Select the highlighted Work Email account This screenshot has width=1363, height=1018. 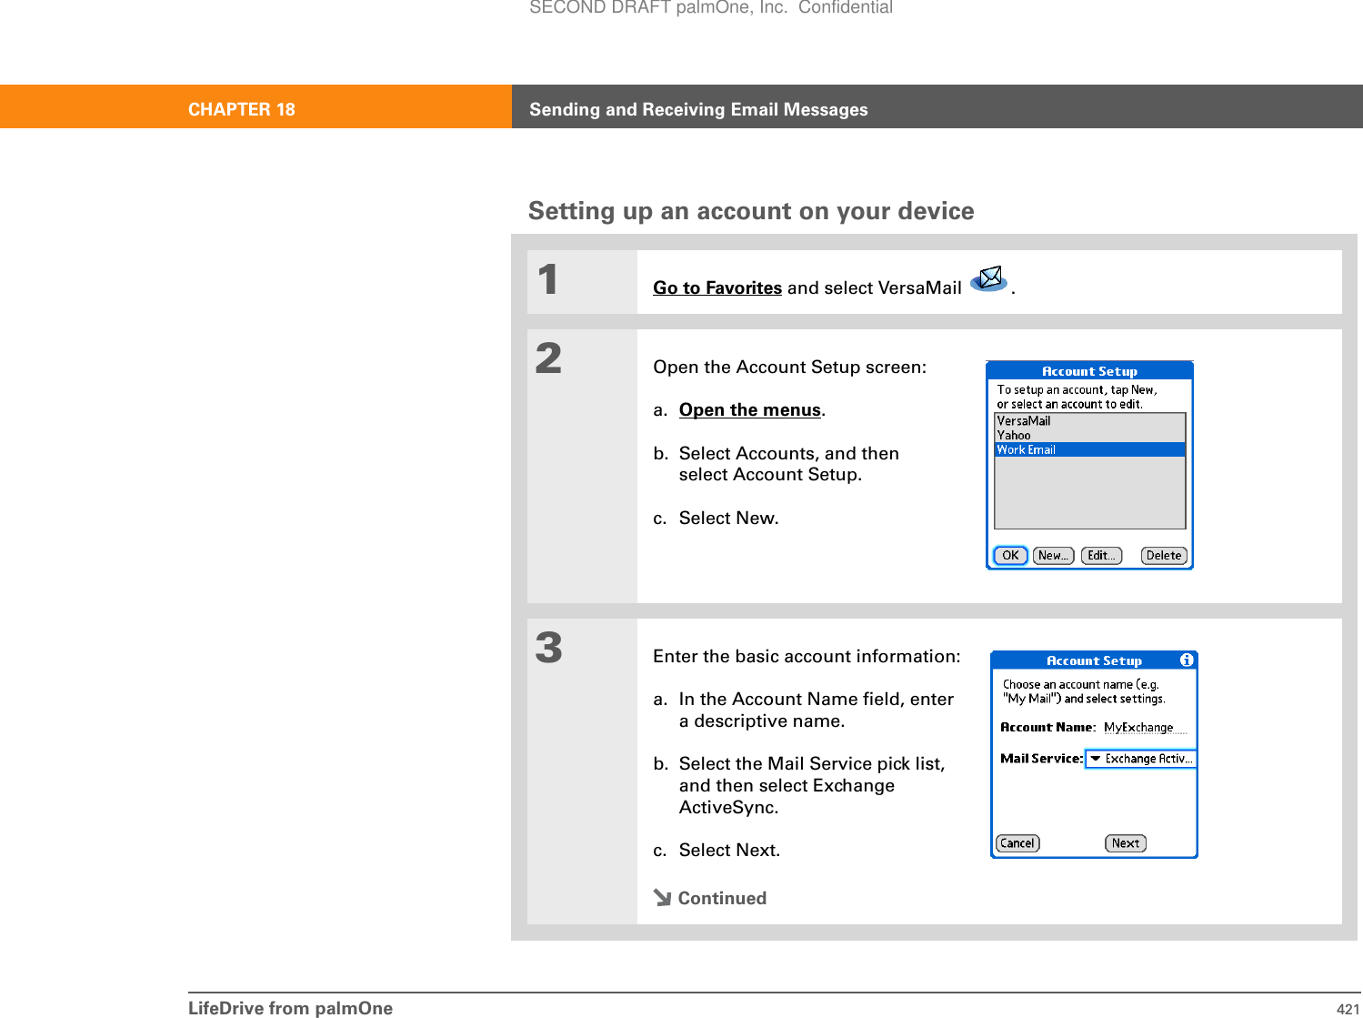pos(1089,449)
